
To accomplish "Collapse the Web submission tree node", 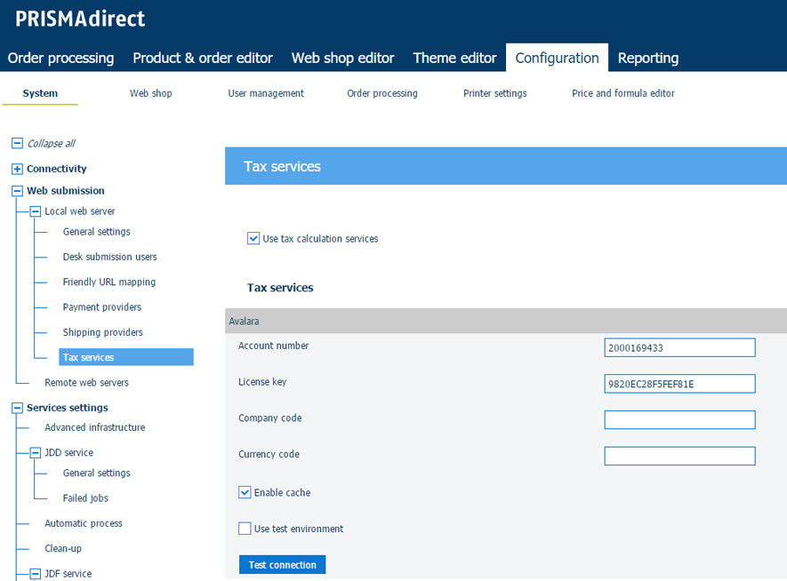I will [17, 191].
